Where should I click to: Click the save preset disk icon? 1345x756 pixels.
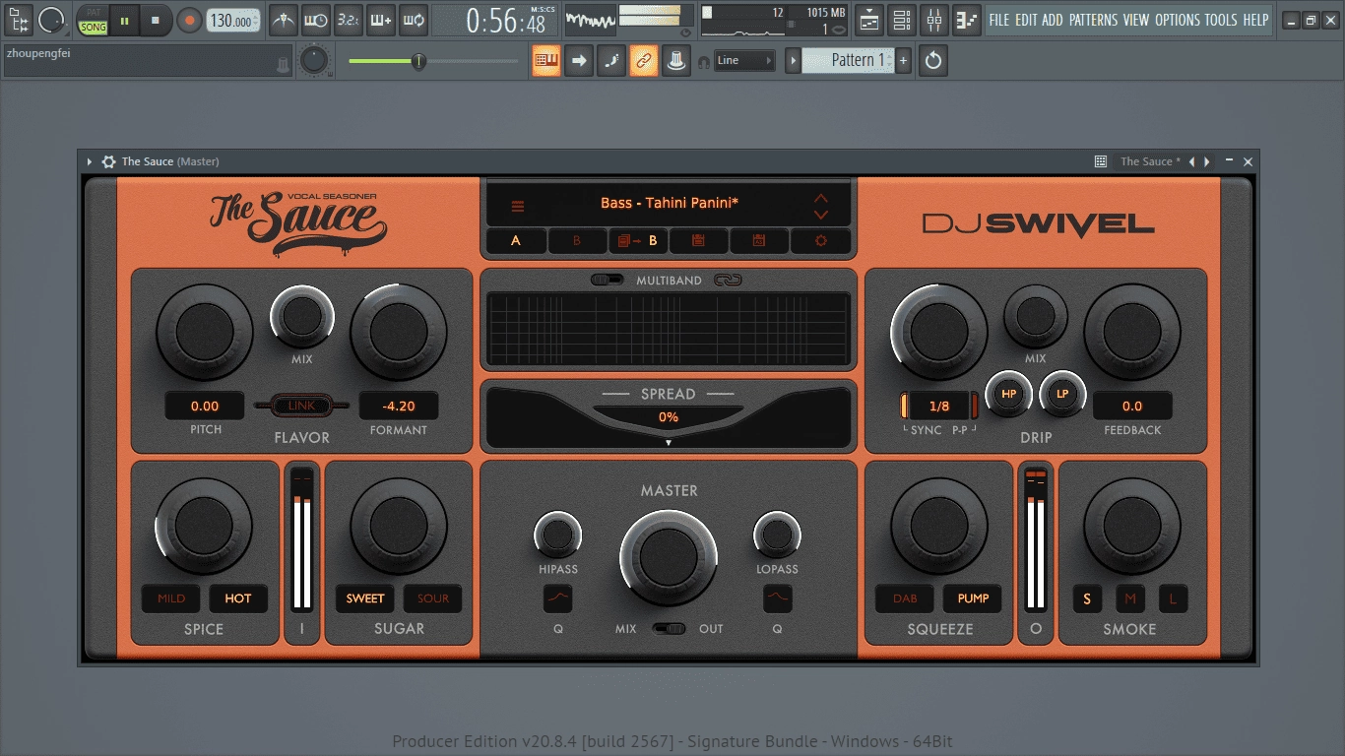coord(698,240)
